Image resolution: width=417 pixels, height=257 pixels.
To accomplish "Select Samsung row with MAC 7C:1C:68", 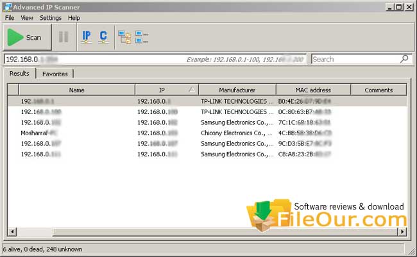I will coord(207,122).
